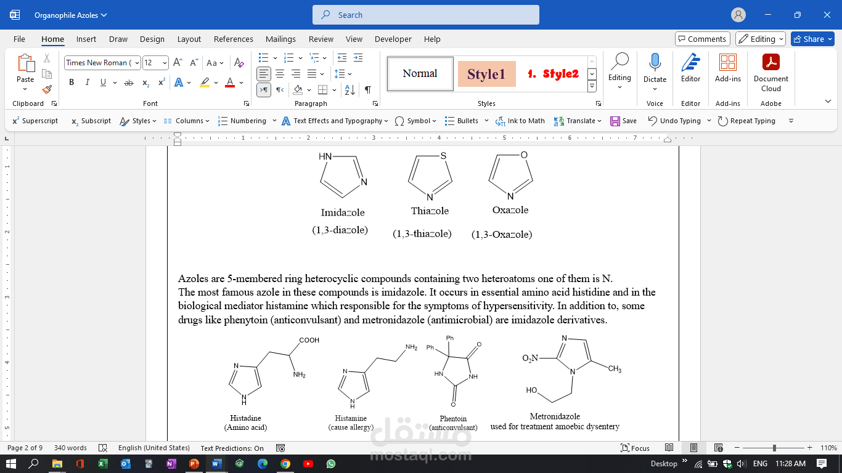Increase font size with Grow Font icon
The height and width of the screenshot is (473, 842).
[178, 63]
